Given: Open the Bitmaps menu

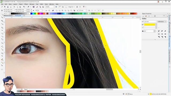Looking at the screenshot, I should click(32, 4).
